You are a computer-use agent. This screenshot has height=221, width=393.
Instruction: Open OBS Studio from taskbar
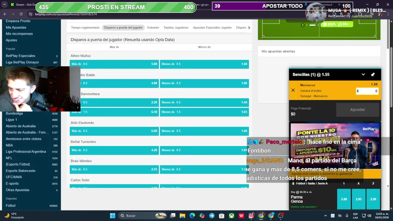tap(281, 216)
